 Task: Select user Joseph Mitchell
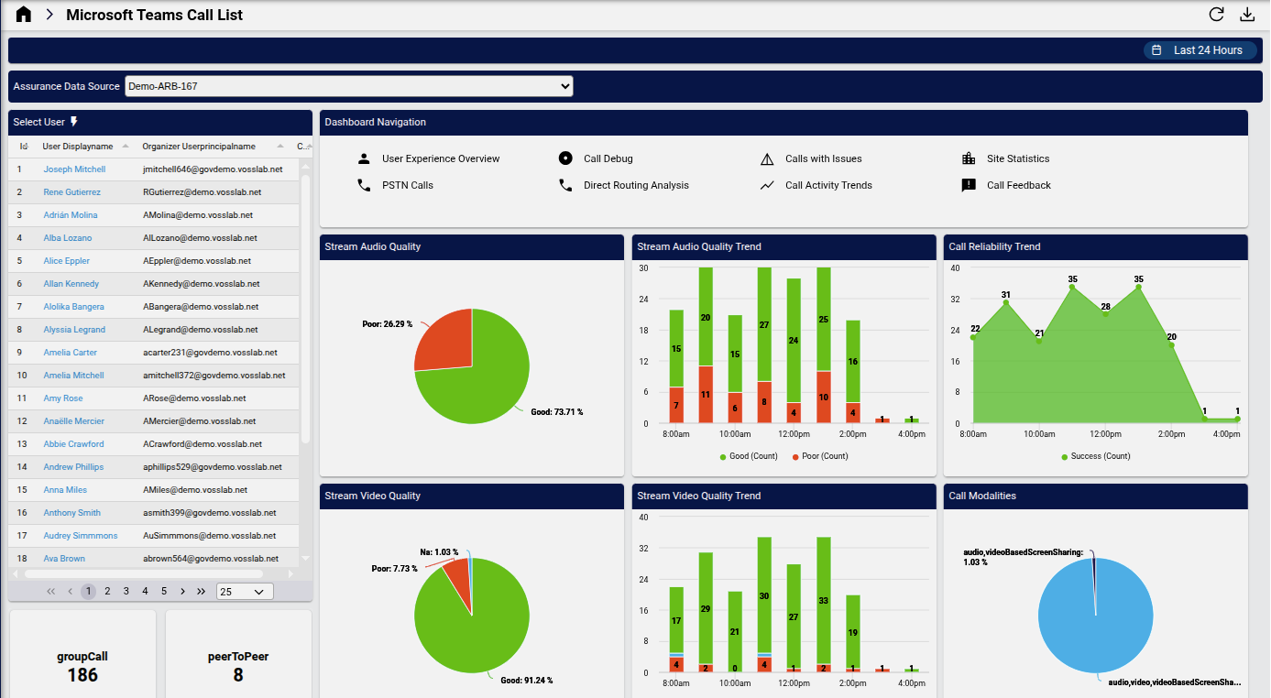click(x=74, y=169)
